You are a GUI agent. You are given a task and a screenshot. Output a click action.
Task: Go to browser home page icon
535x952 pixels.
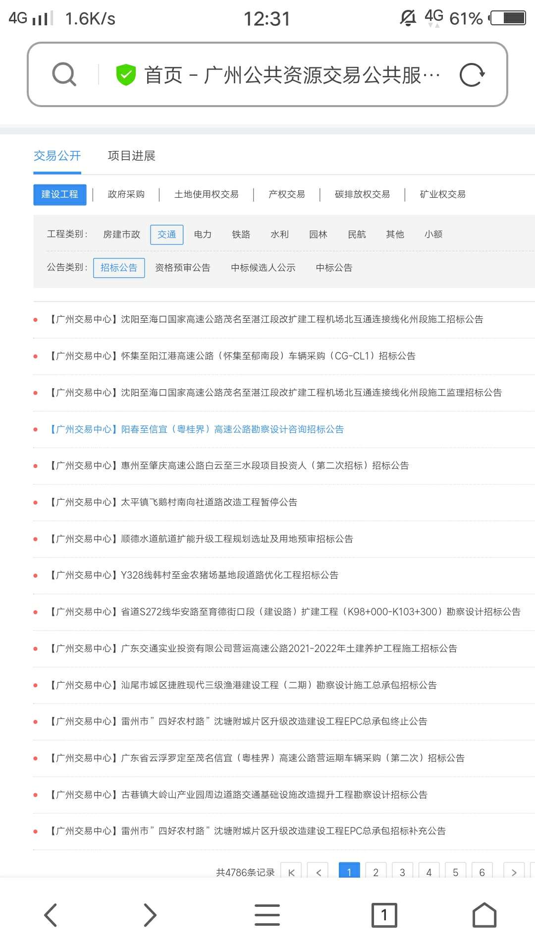point(484,915)
